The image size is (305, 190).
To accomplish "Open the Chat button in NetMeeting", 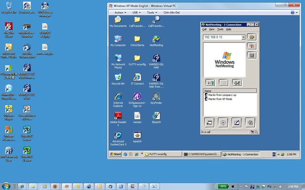I will (x=223, y=123).
